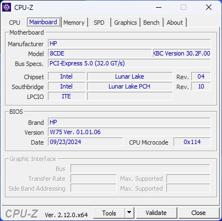Click the CPU Microcode 0x114 field
222x221 pixels.
click(192, 142)
